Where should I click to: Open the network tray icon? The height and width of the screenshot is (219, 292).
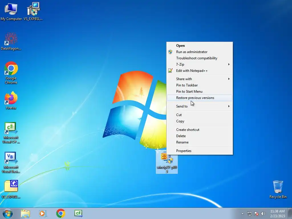(x=249, y=214)
